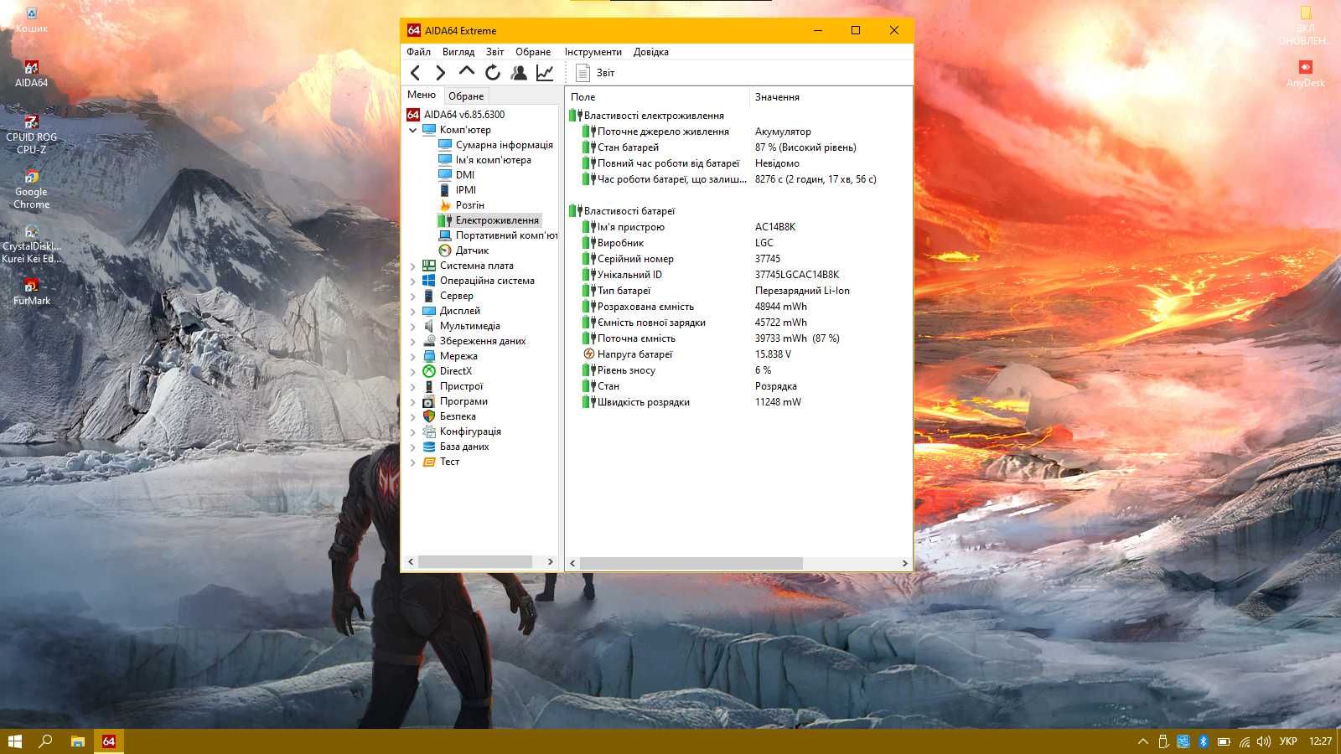This screenshot has width=1341, height=754.
Task: Open the AnyDesk desktop icon
Action: click(1305, 74)
